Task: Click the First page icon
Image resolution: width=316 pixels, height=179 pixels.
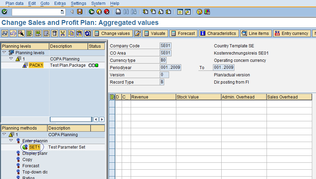Action: pyautogui.click(x=145, y=12)
